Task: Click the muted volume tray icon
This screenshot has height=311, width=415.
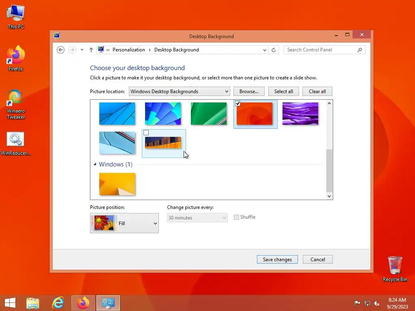Action: tap(376, 303)
